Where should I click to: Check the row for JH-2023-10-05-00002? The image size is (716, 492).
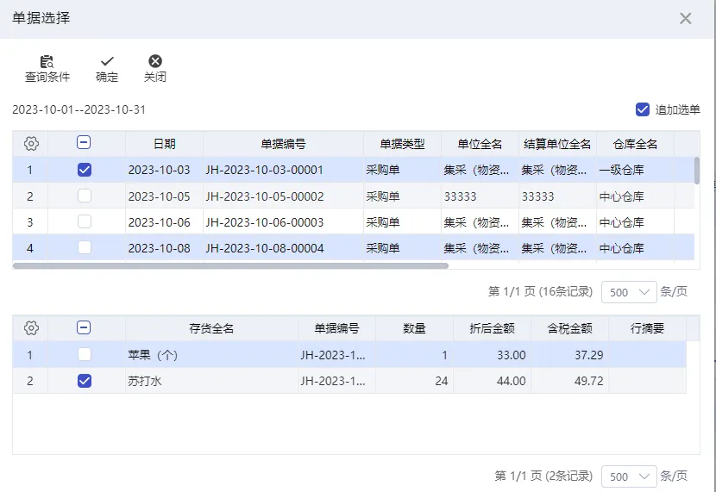pyautogui.click(x=85, y=196)
